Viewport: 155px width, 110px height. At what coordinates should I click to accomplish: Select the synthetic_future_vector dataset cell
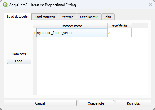pos(72,33)
